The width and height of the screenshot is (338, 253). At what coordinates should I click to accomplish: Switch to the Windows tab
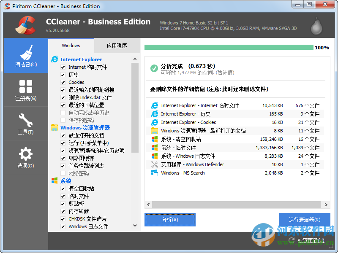click(x=71, y=46)
